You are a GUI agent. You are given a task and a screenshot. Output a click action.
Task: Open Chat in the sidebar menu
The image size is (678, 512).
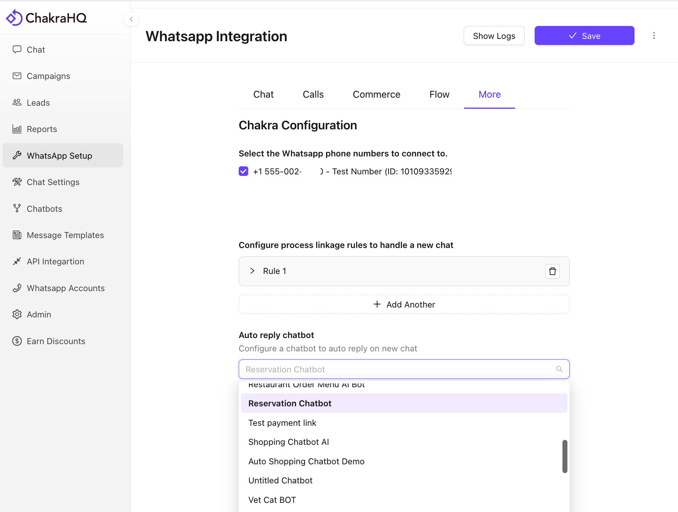coord(63,50)
